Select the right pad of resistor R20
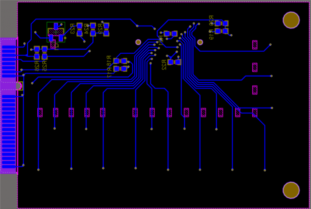 click(225, 23)
